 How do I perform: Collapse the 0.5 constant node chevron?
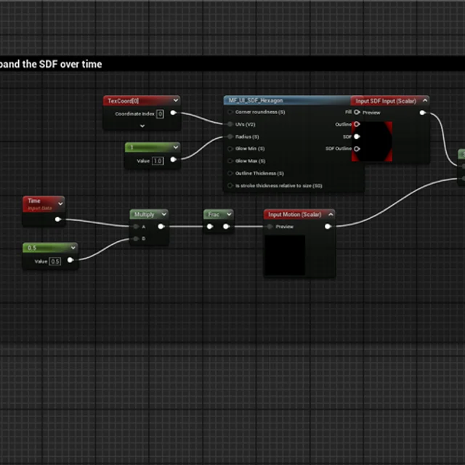(x=73, y=247)
